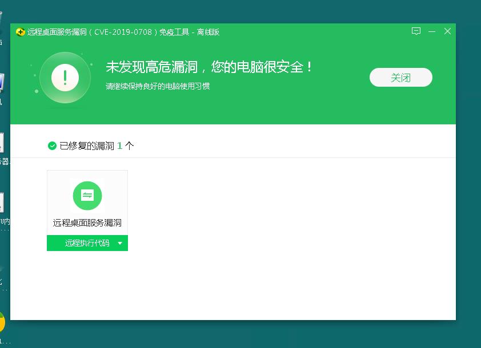
Task: Click the large exclamation status icon
Action: (x=65, y=77)
